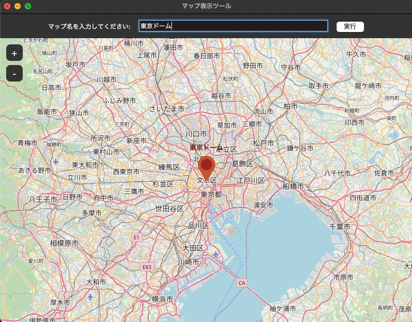Click the 袖ケ浦市 map label

pyautogui.click(x=283, y=309)
